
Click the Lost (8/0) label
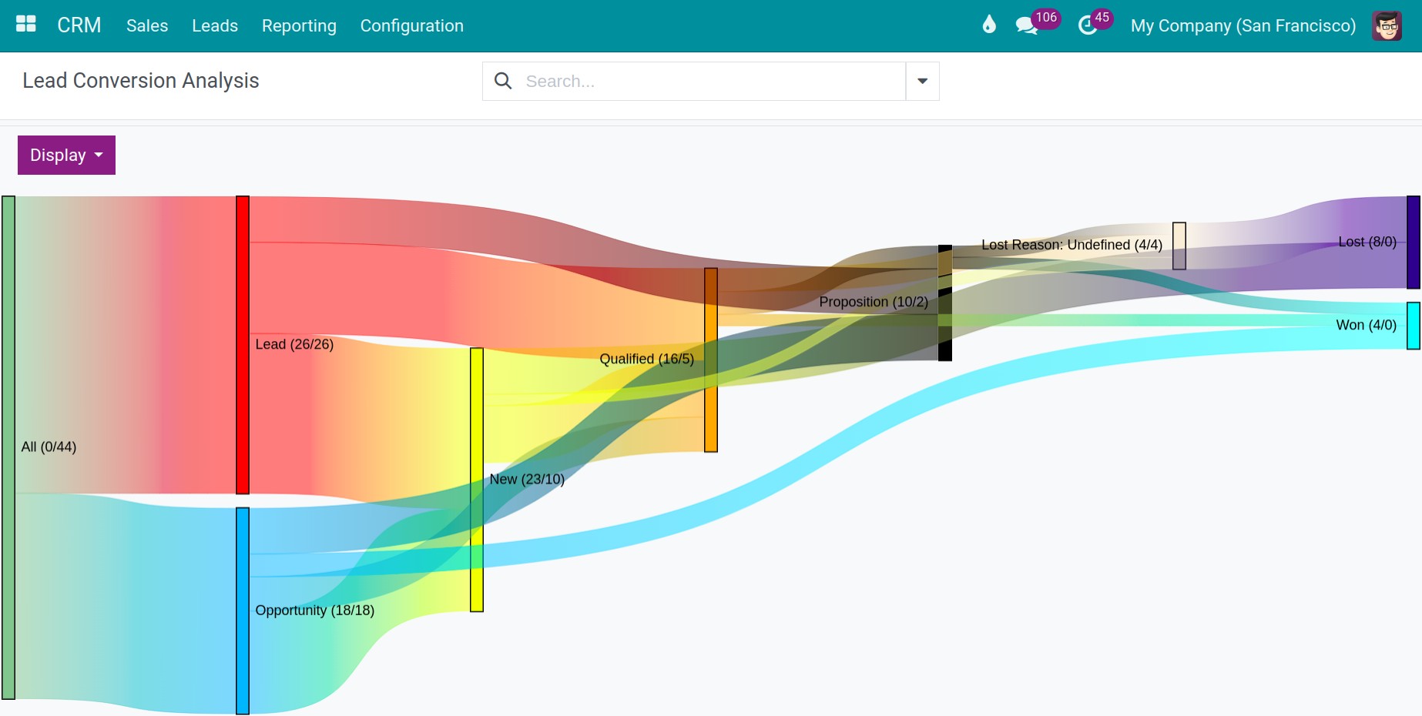[1367, 242]
